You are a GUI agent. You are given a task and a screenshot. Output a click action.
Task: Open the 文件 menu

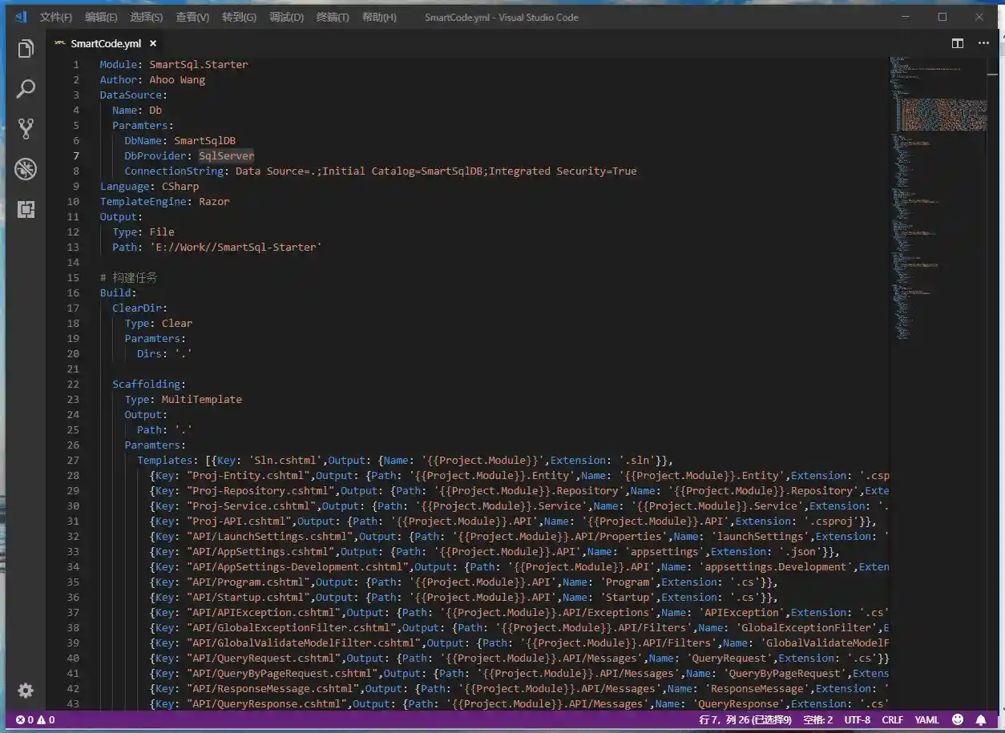[x=54, y=17]
